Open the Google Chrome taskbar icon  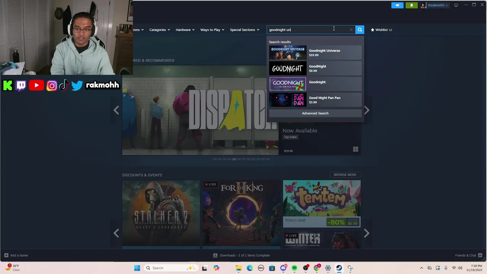click(317, 268)
